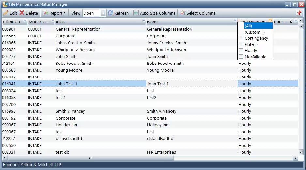Click the vertical scroll down arrow
306x170 pixels.
point(301,152)
